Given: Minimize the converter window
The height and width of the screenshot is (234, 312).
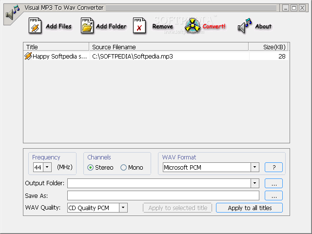Looking at the screenshot, I should click(x=286, y=8).
